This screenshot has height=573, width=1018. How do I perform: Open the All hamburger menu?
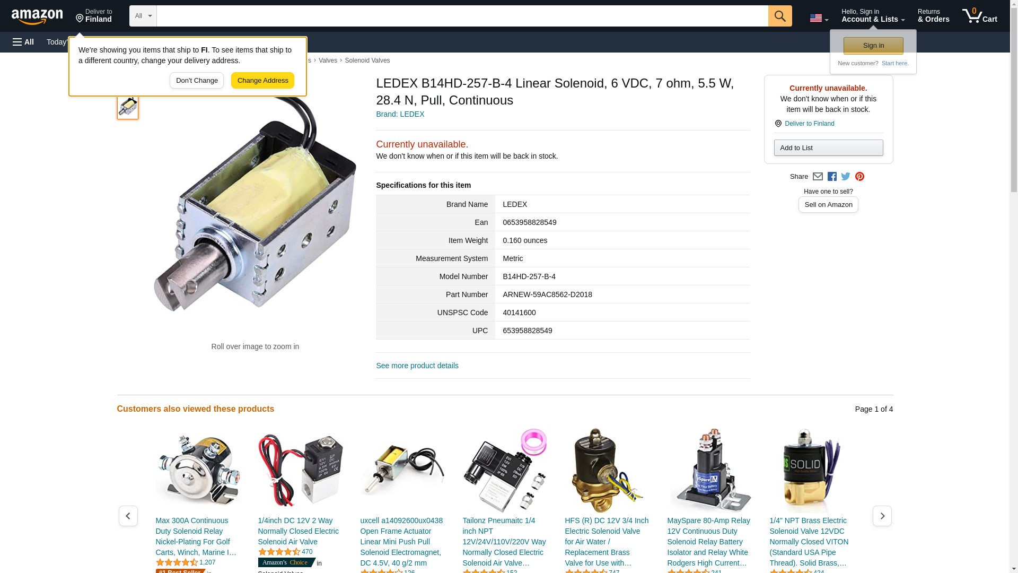click(x=23, y=42)
